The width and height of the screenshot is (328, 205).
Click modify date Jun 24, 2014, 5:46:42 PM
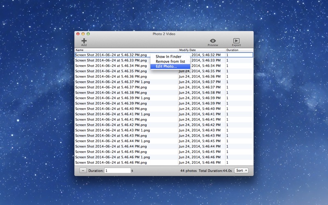200,125
